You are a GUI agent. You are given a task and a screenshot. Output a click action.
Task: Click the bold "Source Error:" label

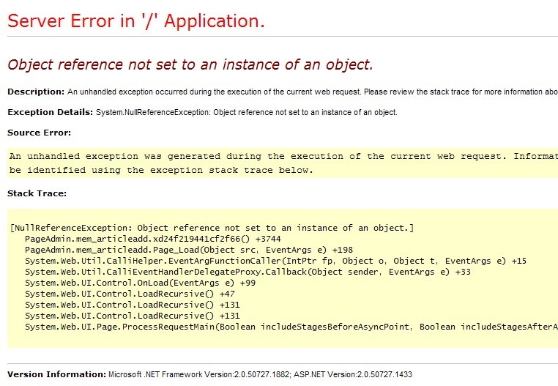click(x=39, y=133)
